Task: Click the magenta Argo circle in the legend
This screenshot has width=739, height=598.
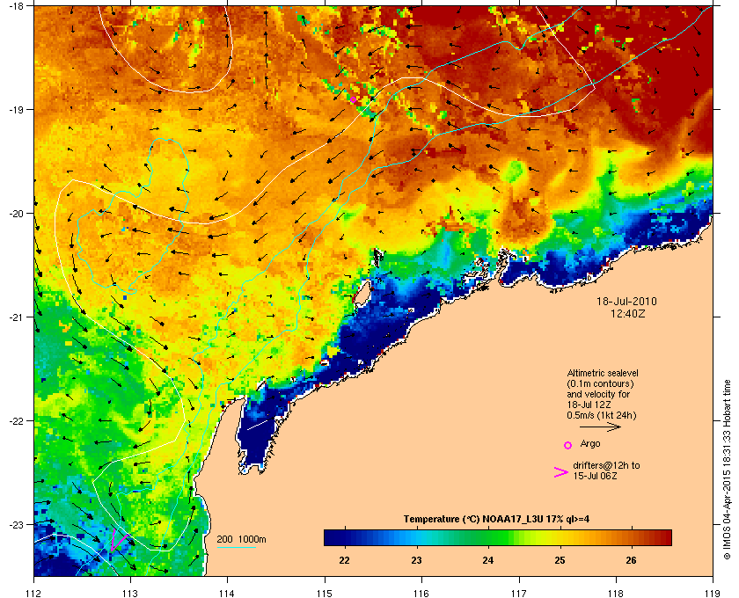Action: pyautogui.click(x=568, y=445)
